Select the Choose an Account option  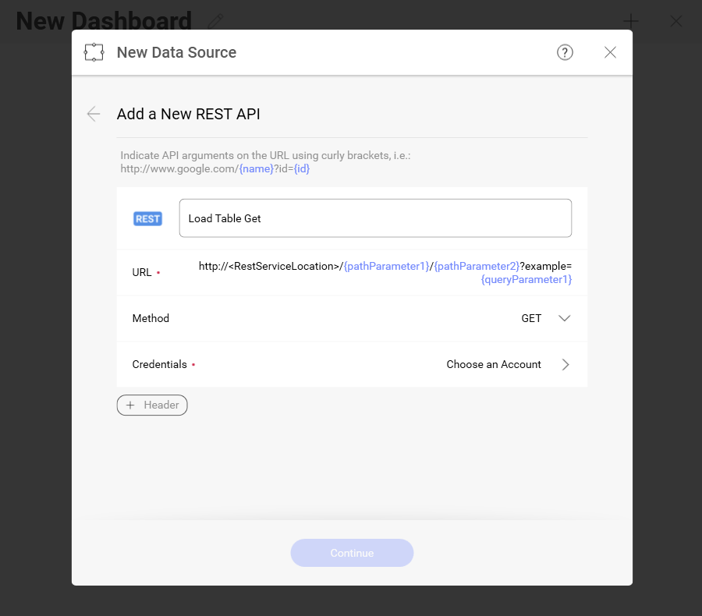tap(493, 364)
